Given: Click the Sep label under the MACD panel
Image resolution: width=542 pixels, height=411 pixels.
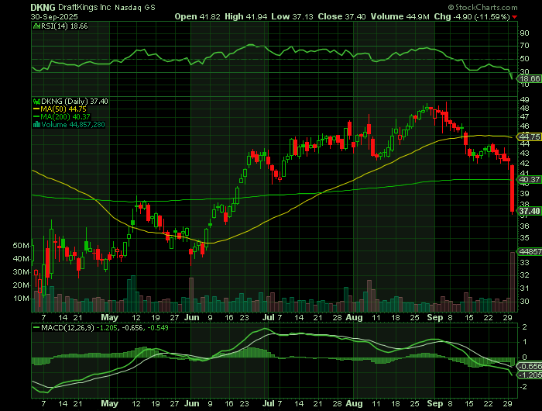Looking at the screenshot, I should coord(435,403).
